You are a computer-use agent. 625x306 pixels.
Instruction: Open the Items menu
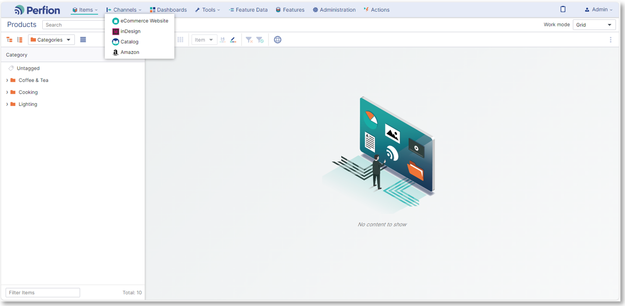(85, 10)
